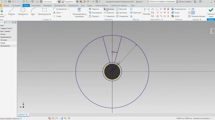Select the Окружность circle tool
The width and height of the screenshot is (215, 120).
coord(23,11)
